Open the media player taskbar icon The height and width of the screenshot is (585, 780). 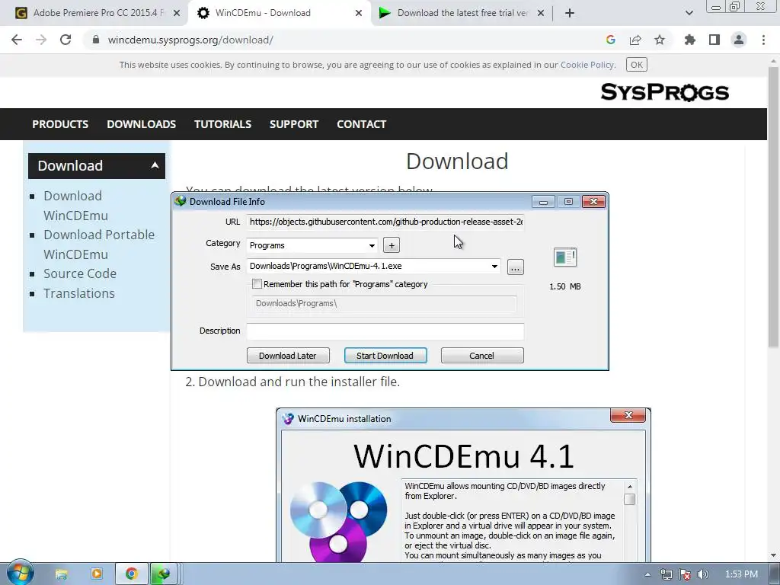pos(97,574)
